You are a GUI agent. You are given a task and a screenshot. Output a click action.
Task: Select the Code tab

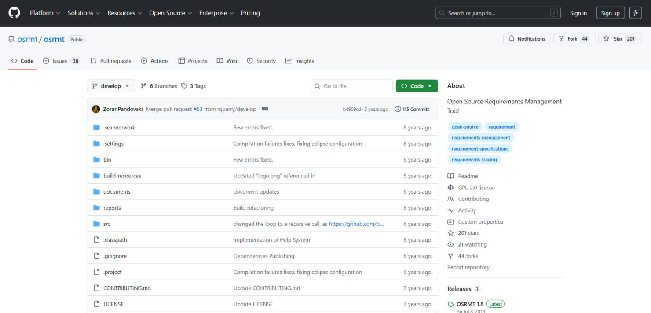(22, 61)
